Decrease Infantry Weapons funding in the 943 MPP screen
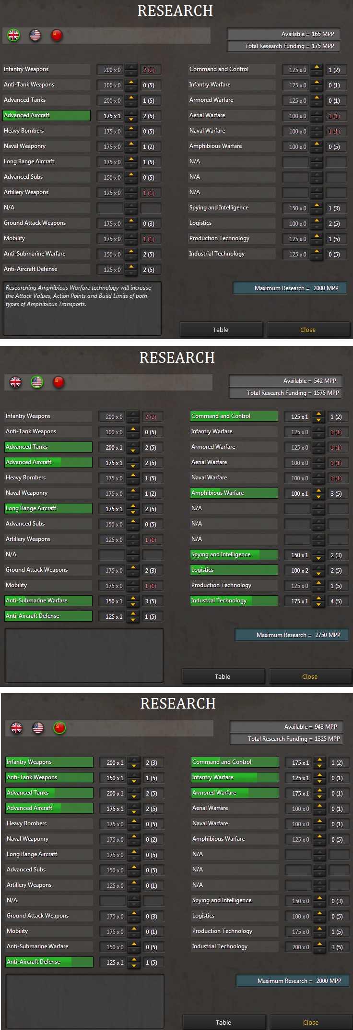Viewport: 353px width, 1030px height. tap(134, 766)
